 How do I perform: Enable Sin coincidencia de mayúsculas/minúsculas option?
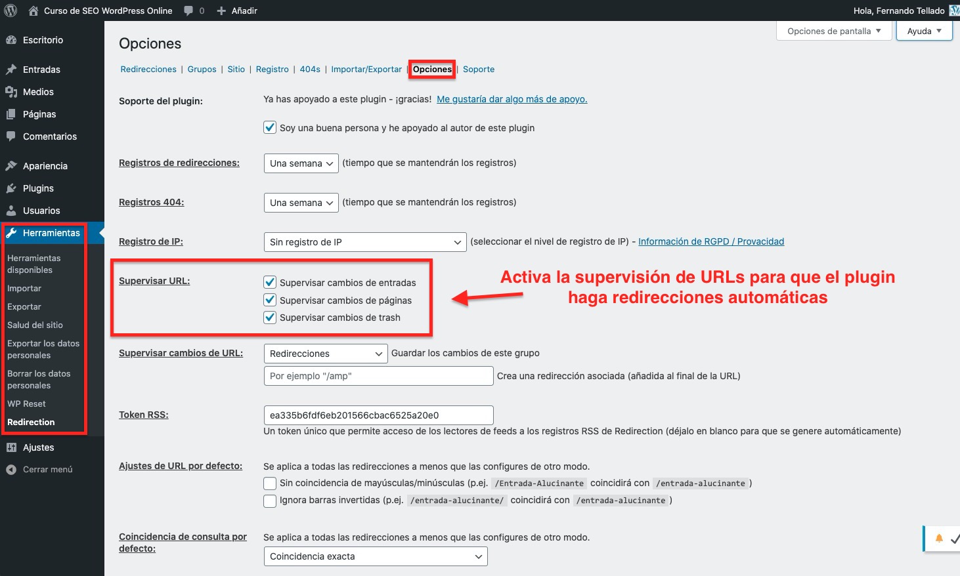pos(270,483)
